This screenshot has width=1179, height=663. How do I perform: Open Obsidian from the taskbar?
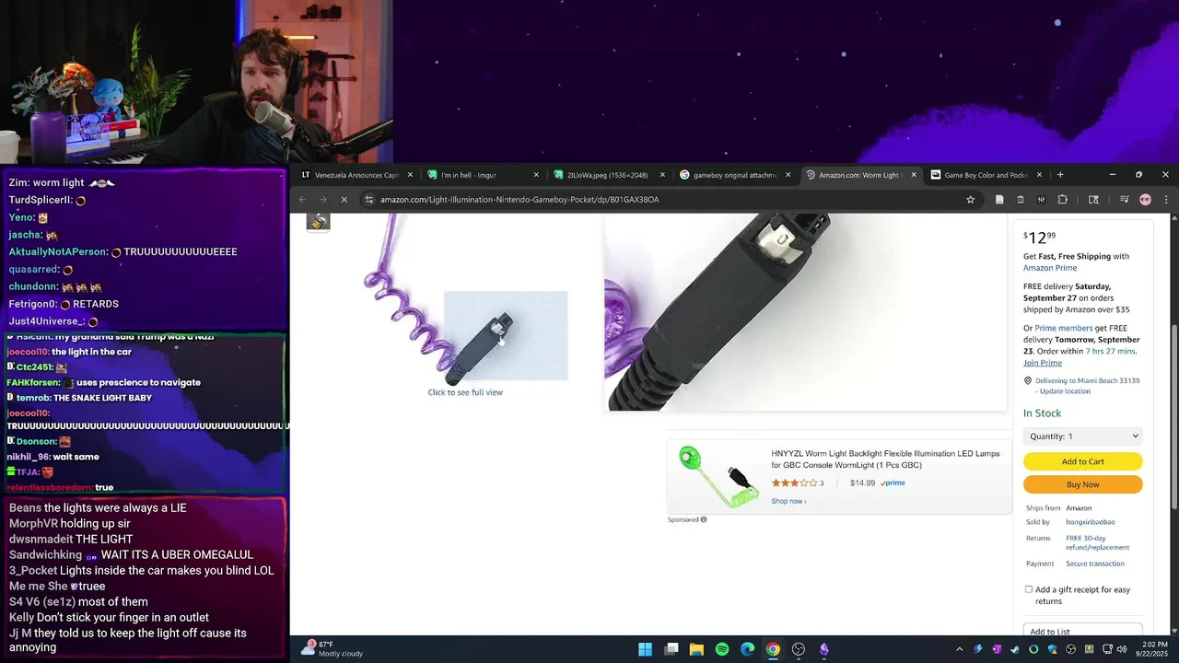pos(824,649)
